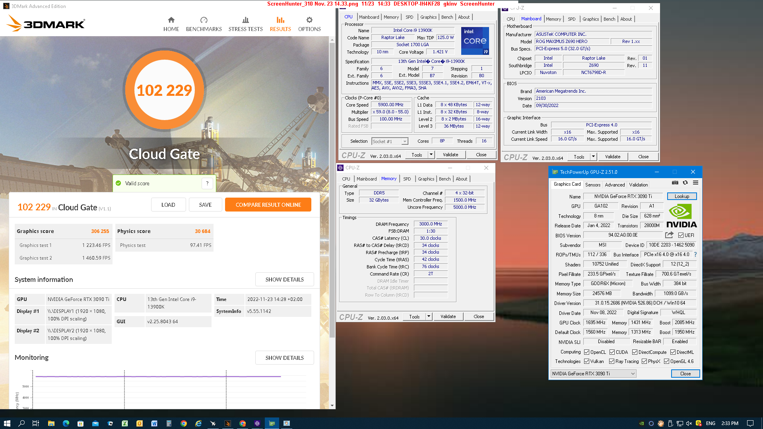Click Validate in CPU-Z Memory window
Viewport: 763px width, 429px height.
tap(448, 316)
